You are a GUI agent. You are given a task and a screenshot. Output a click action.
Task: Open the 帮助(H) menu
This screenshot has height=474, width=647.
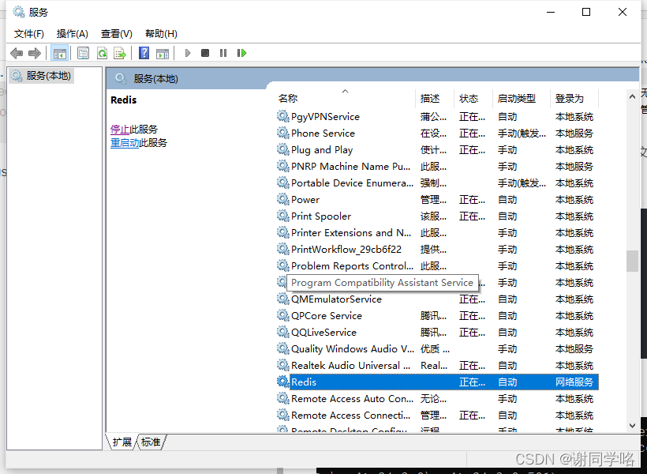pos(161,34)
